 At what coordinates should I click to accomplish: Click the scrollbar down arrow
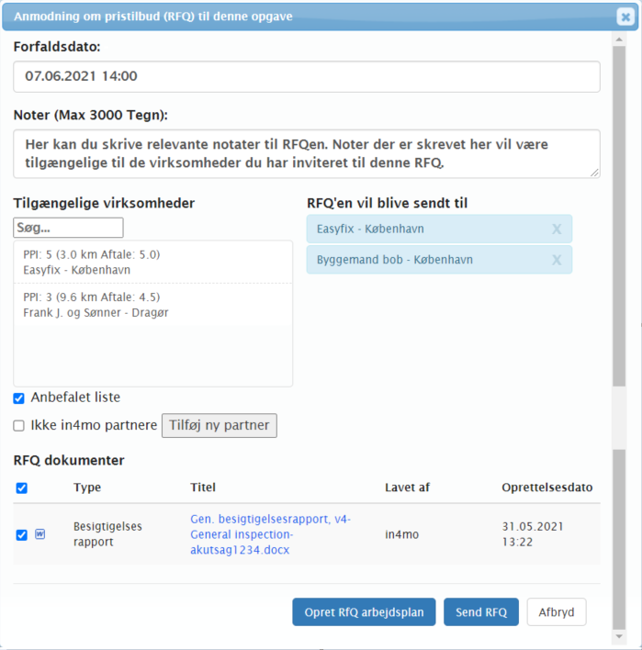[x=620, y=635]
